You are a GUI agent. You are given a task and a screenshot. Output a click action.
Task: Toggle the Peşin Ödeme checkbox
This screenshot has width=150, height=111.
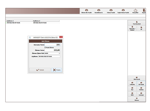pyautogui.click(x=45, y=47)
